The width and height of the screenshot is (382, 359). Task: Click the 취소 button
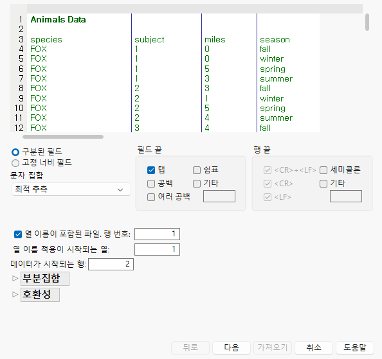click(314, 347)
